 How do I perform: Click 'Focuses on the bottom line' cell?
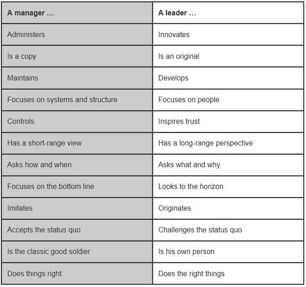click(x=77, y=187)
